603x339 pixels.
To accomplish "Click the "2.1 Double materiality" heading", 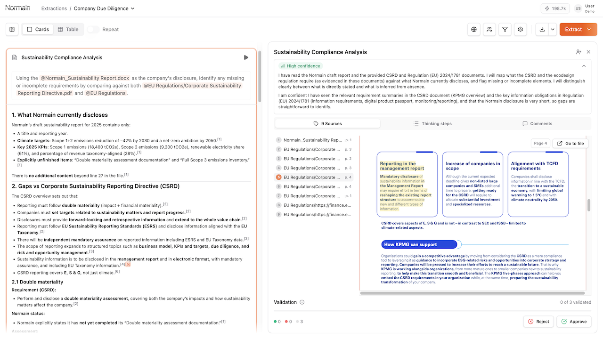I will click(37, 282).
